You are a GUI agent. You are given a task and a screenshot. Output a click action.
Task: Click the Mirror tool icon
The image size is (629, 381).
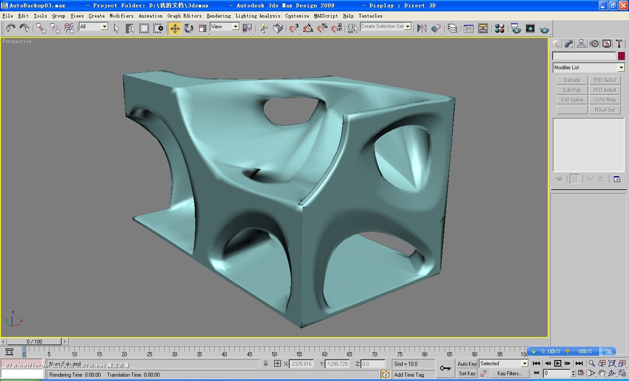[422, 28]
